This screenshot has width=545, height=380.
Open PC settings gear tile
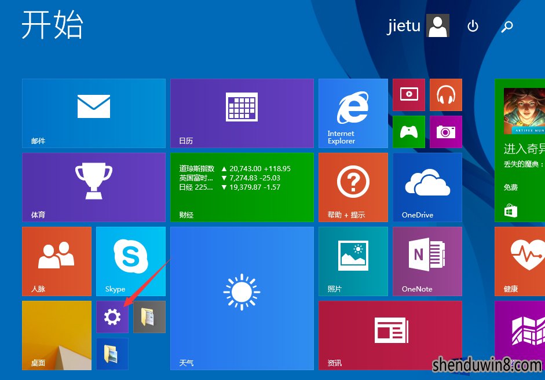coord(112,317)
